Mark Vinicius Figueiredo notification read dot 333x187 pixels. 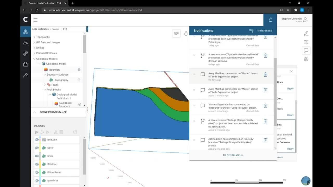click(x=194, y=105)
